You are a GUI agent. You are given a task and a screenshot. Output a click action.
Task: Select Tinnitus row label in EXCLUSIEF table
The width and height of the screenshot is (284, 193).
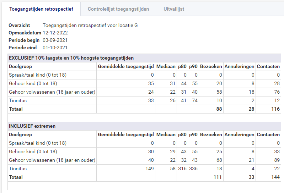click(x=18, y=100)
